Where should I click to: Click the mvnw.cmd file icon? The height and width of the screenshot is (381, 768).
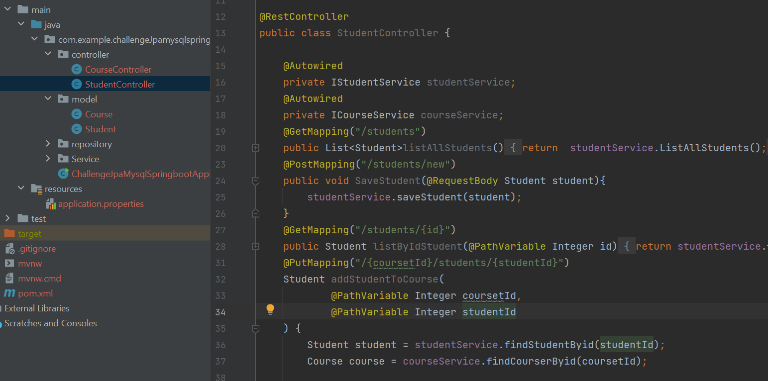click(x=10, y=279)
